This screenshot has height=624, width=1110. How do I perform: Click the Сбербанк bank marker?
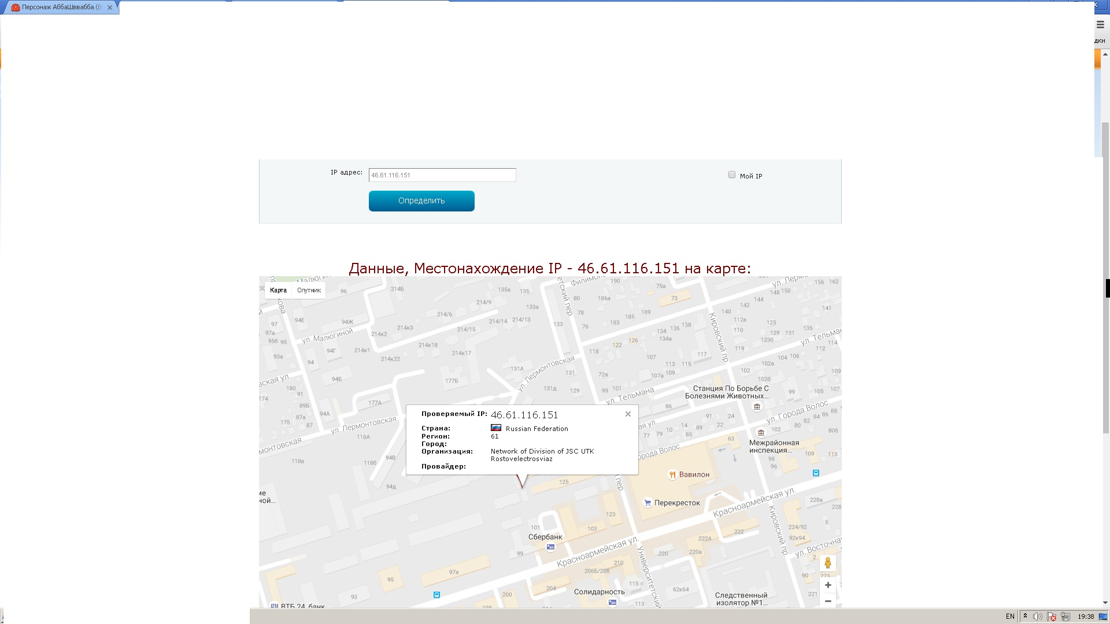pos(550,547)
